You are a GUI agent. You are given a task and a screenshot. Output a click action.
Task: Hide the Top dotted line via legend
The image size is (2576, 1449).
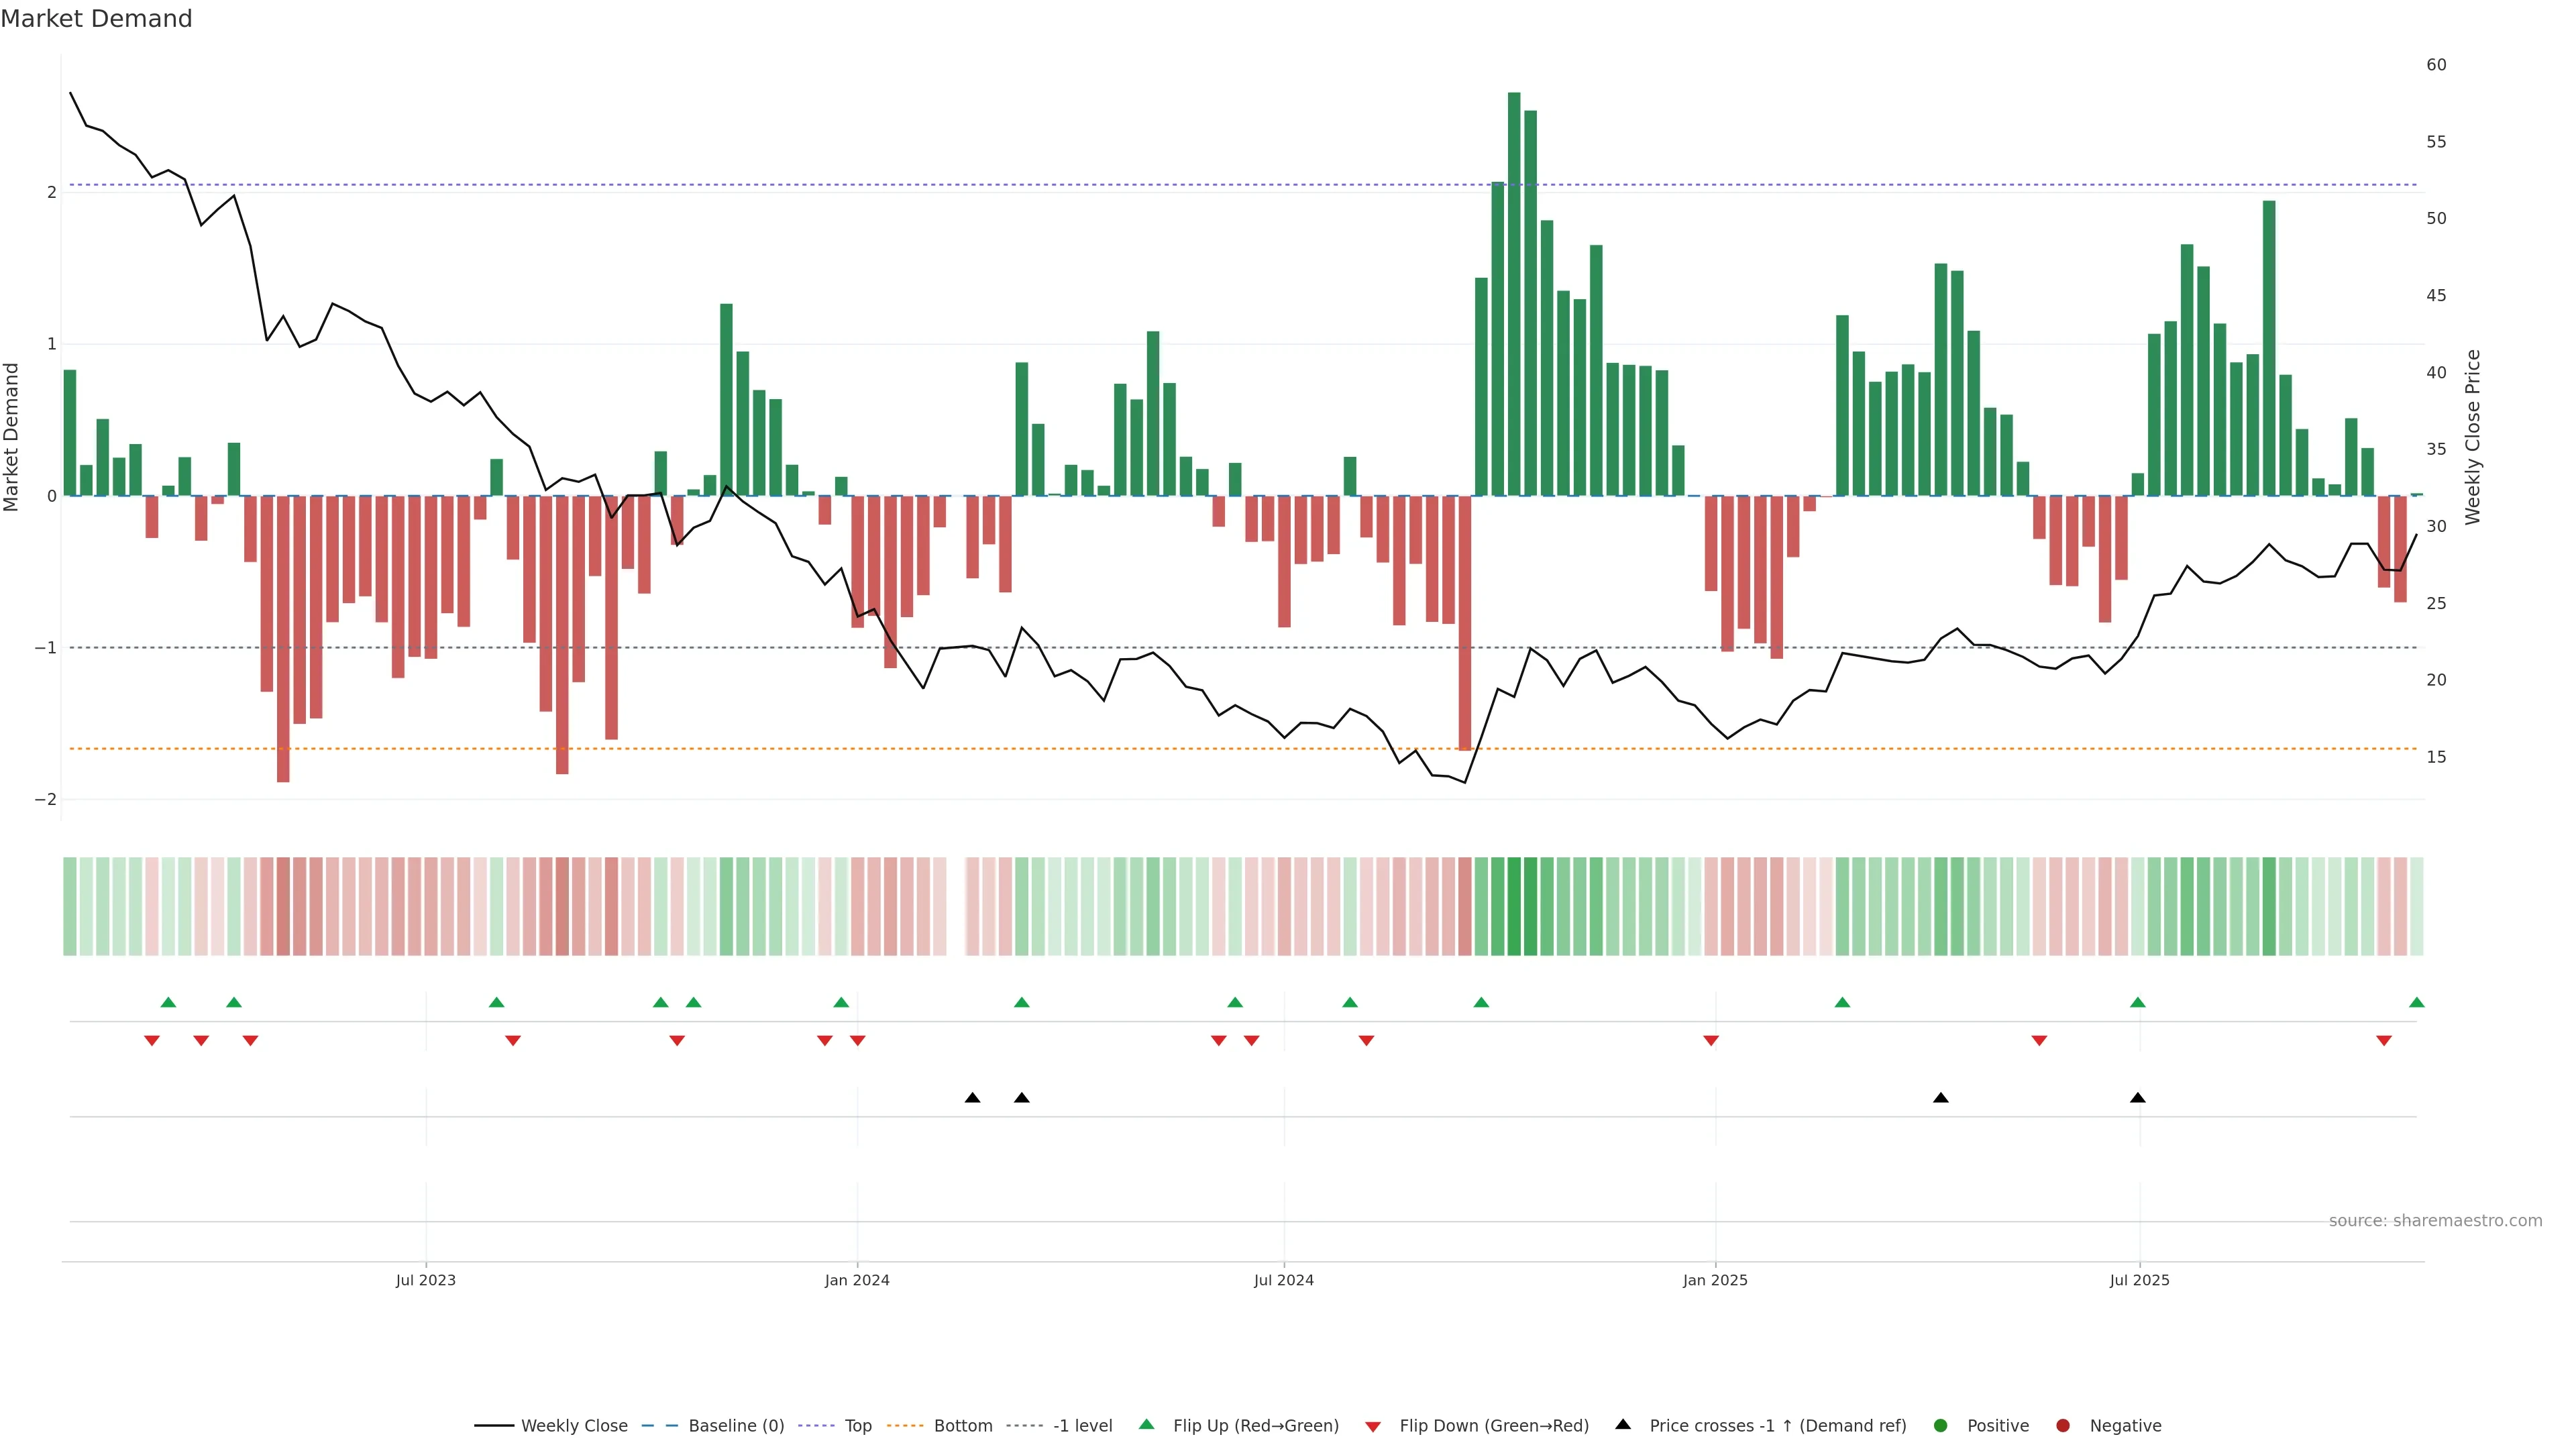click(x=857, y=1425)
